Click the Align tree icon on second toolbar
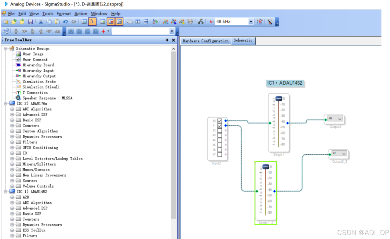The width and height of the screenshot is (390, 239). 6,31
